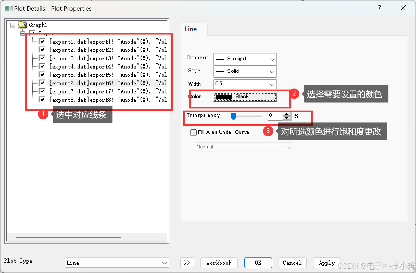Collapse the Graph1 tree node

click(12, 25)
